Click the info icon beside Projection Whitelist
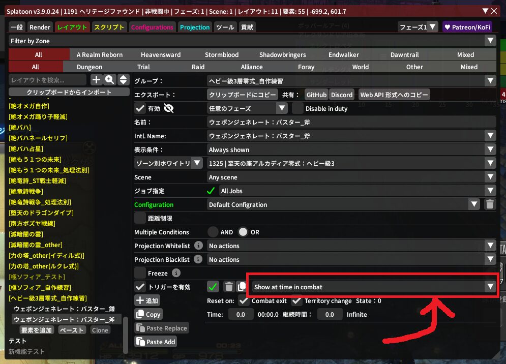 coord(198,246)
